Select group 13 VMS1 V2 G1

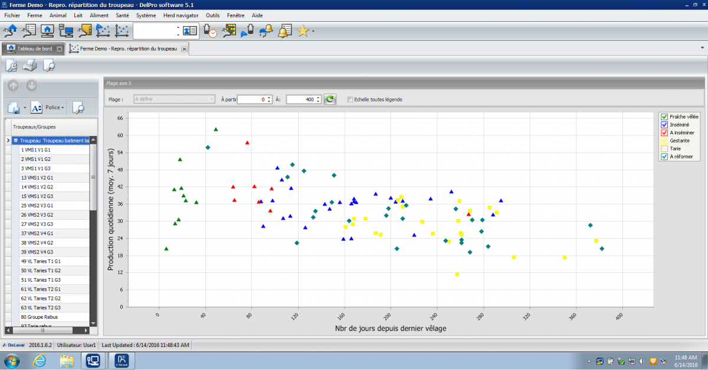point(37,177)
